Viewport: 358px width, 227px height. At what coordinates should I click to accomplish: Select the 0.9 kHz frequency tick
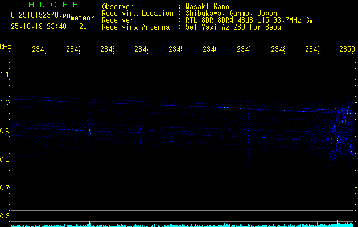pyautogui.click(x=5, y=131)
